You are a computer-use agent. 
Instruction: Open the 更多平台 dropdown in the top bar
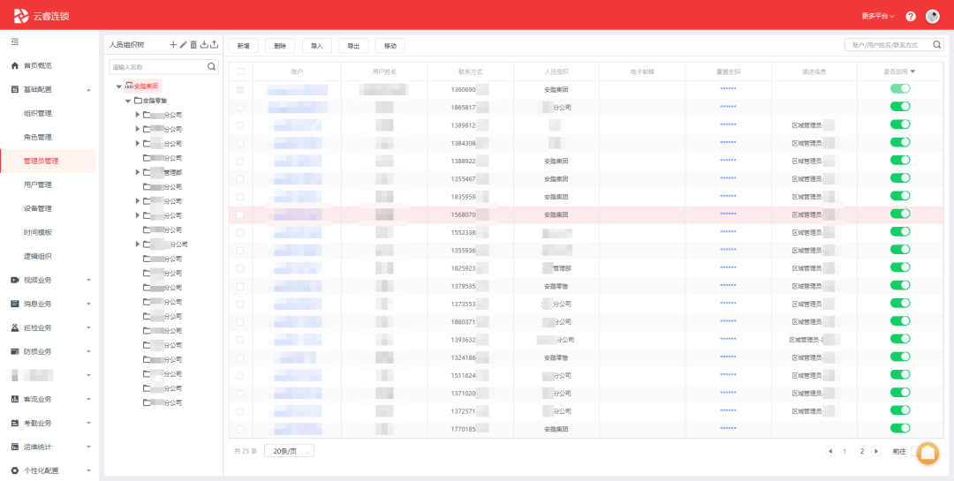click(x=877, y=16)
